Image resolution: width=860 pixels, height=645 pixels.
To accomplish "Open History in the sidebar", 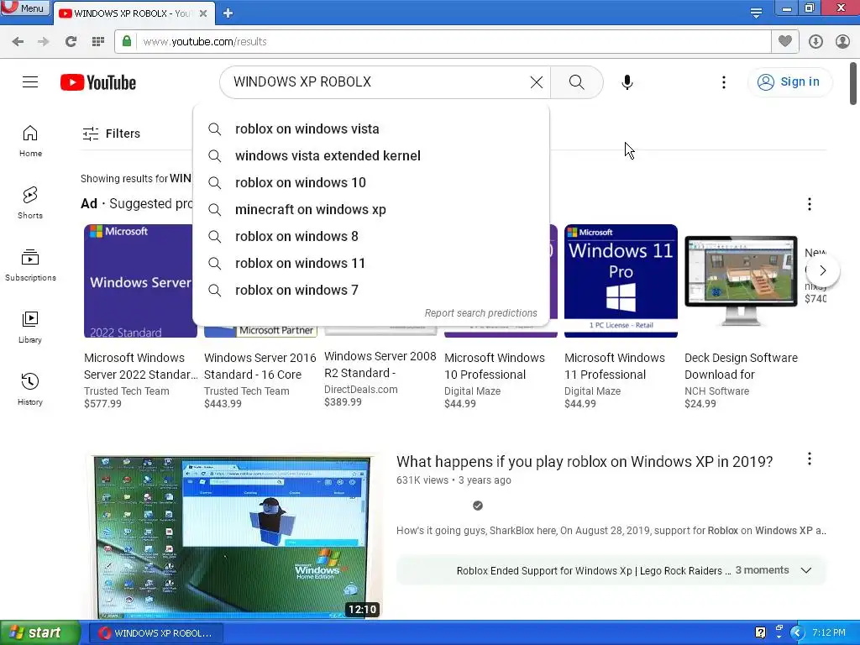I will click(x=30, y=390).
